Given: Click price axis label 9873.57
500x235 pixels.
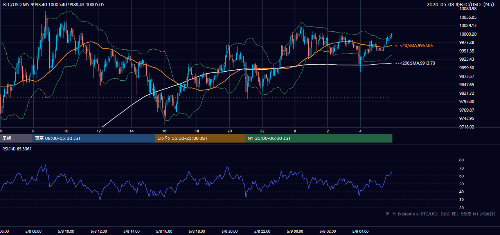Looking at the screenshot, I should pyautogui.click(x=467, y=76).
